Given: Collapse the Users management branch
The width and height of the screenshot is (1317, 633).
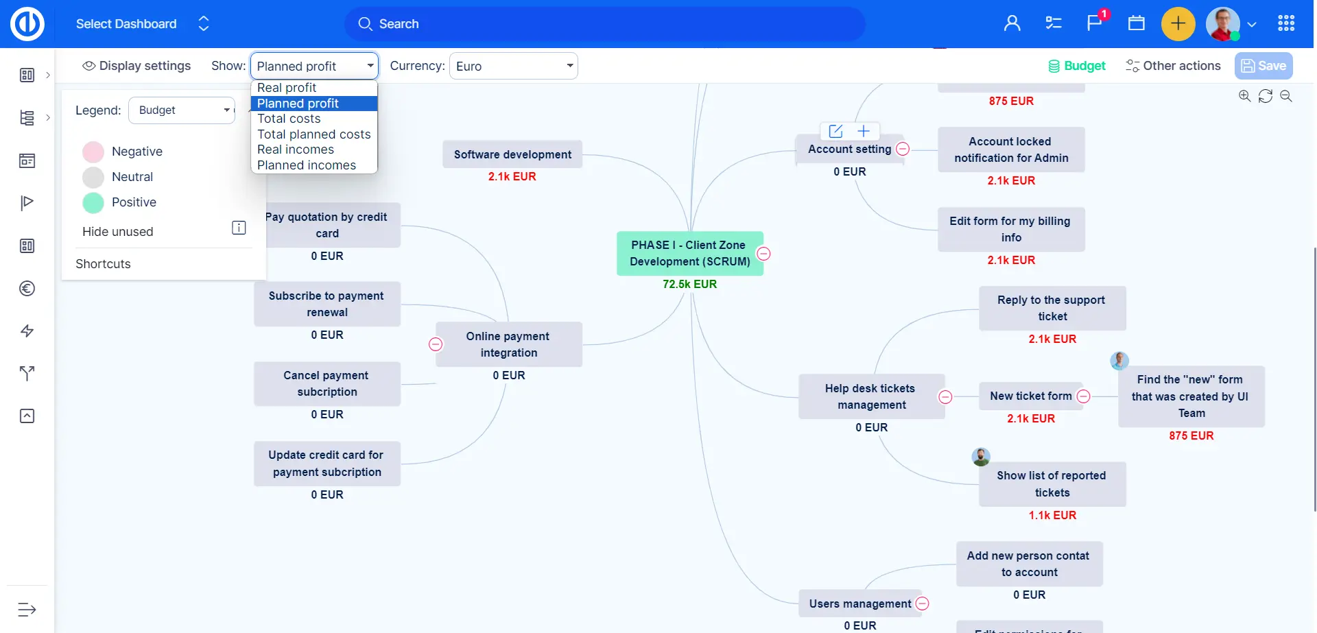Looking at the screenshot, I should tap(923, 604).
